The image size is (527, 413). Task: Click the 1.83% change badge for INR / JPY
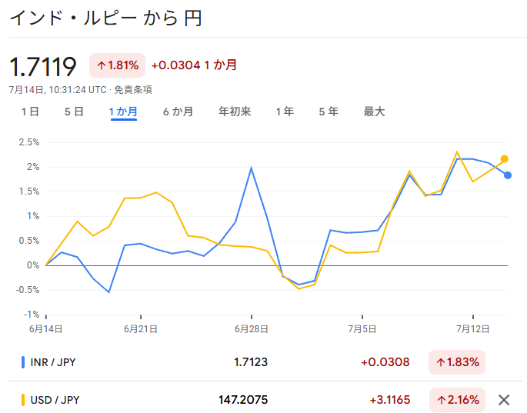457,362
